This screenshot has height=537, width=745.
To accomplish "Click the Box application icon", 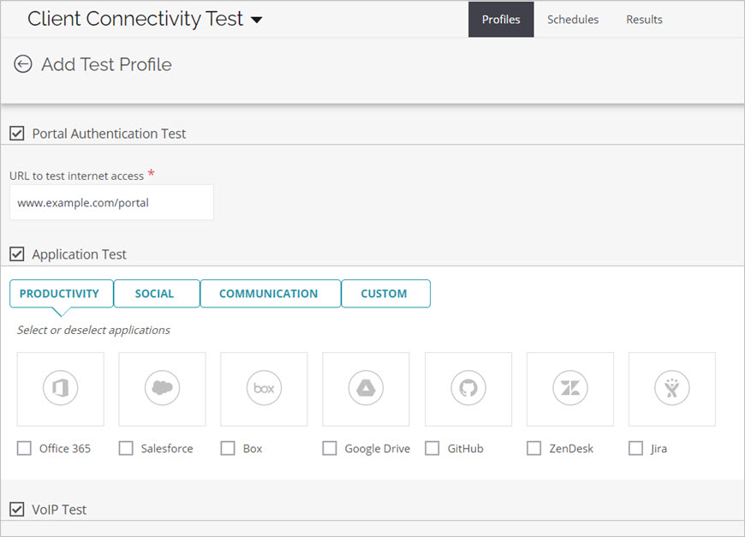I will point(264,389).
